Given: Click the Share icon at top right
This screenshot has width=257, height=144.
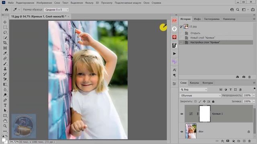Looking at the screenshot, I should tap(253, 10).
